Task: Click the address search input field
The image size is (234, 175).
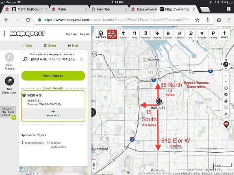Action: (54, 59)
